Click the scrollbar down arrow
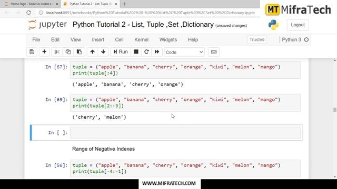 [x=335, y=177]
